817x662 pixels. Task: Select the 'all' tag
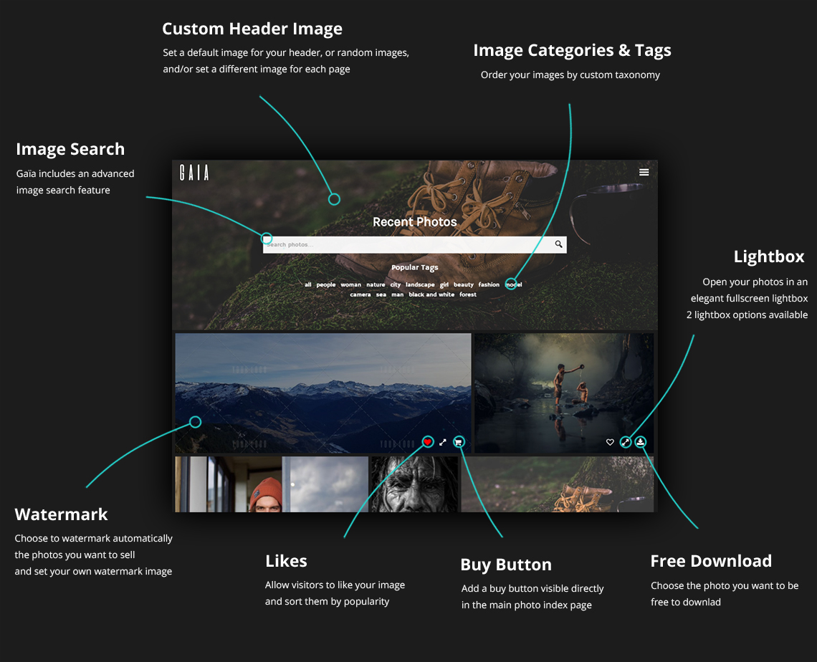coord(308,285)
